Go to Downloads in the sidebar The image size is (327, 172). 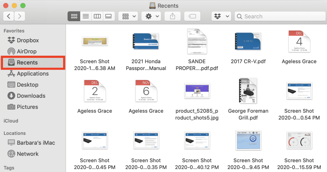coord(31,96)
